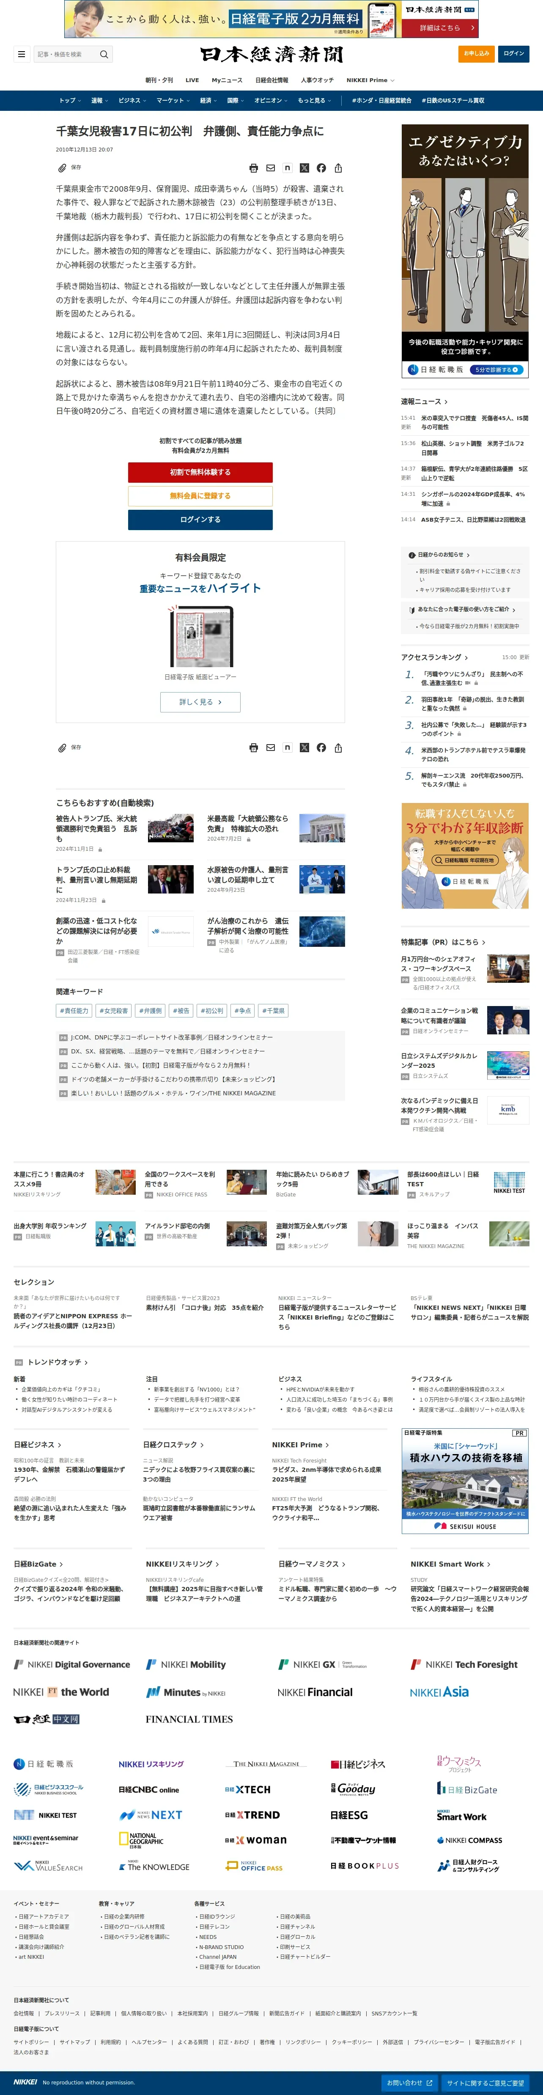Open the National Geographic logo
Image resolution: width=543 pixels, height=2095 pixels.
tap(141, 1839)
